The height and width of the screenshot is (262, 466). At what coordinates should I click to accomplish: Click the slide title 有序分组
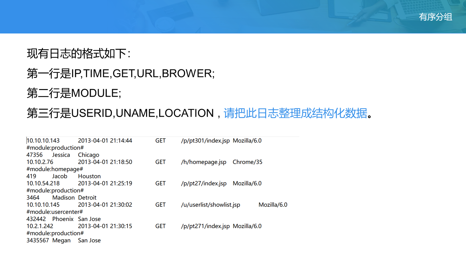[436, 17]
